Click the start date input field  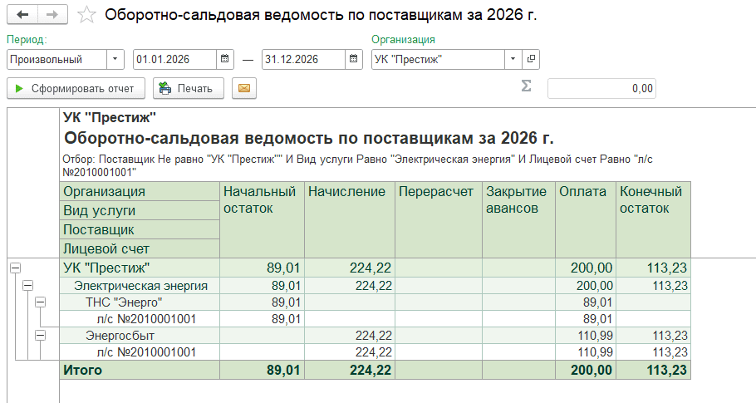point(174,59)
